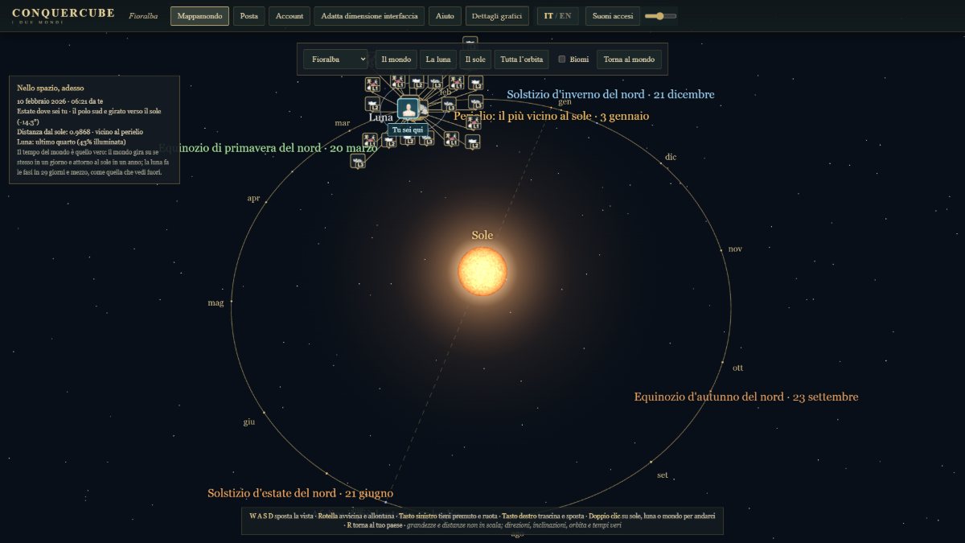Click 'Luna: ultimo quarto (43% illuminata)' line

pos(71,142)
